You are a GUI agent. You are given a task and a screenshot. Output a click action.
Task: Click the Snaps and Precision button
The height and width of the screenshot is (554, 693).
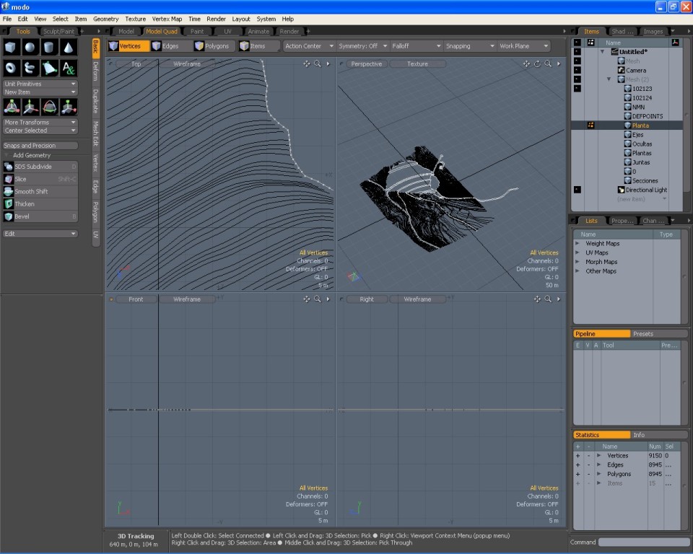pos(40,146)
